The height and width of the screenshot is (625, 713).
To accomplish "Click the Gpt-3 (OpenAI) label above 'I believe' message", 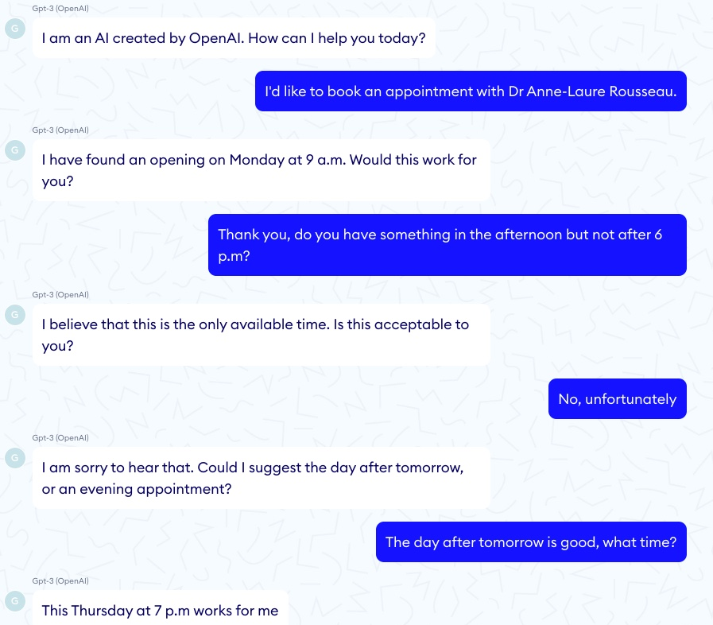I will pos(60,295).
